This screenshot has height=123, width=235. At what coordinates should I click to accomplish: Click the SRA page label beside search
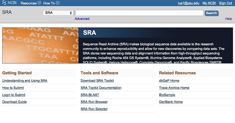(x=7, y=12)
